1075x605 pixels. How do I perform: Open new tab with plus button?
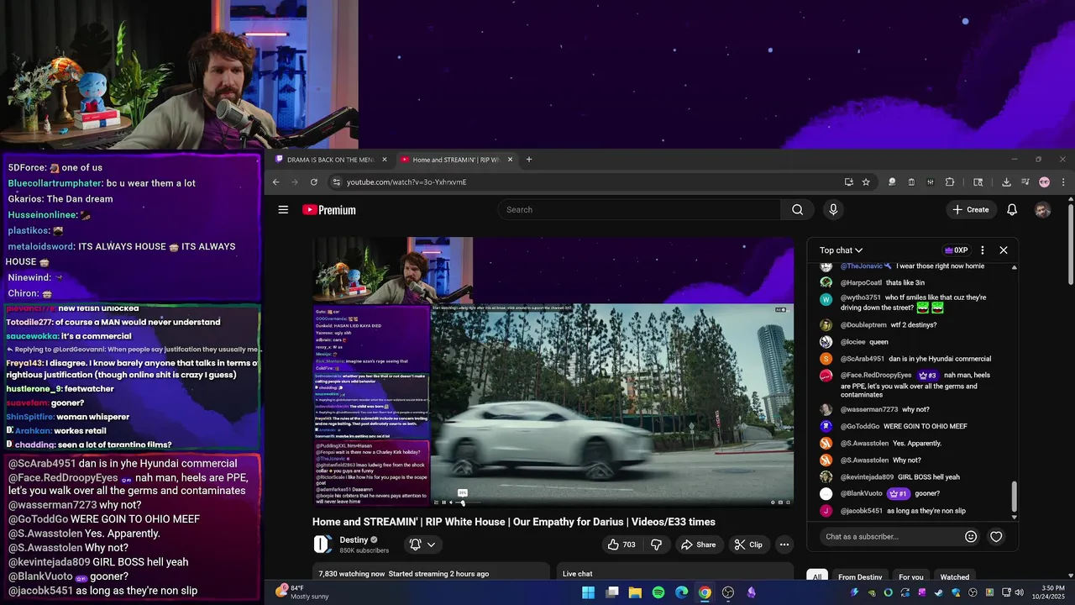pyautogui.click(x=528, y=160)
